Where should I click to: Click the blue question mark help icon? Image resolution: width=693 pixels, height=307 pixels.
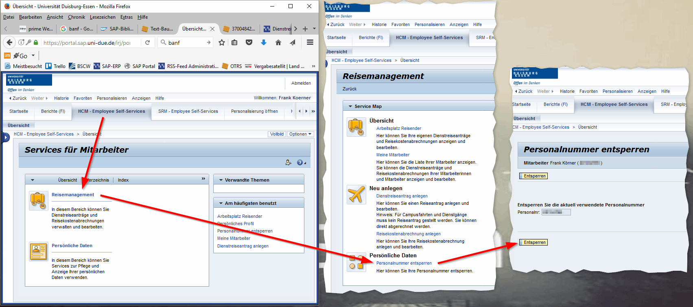coord(300,162)
